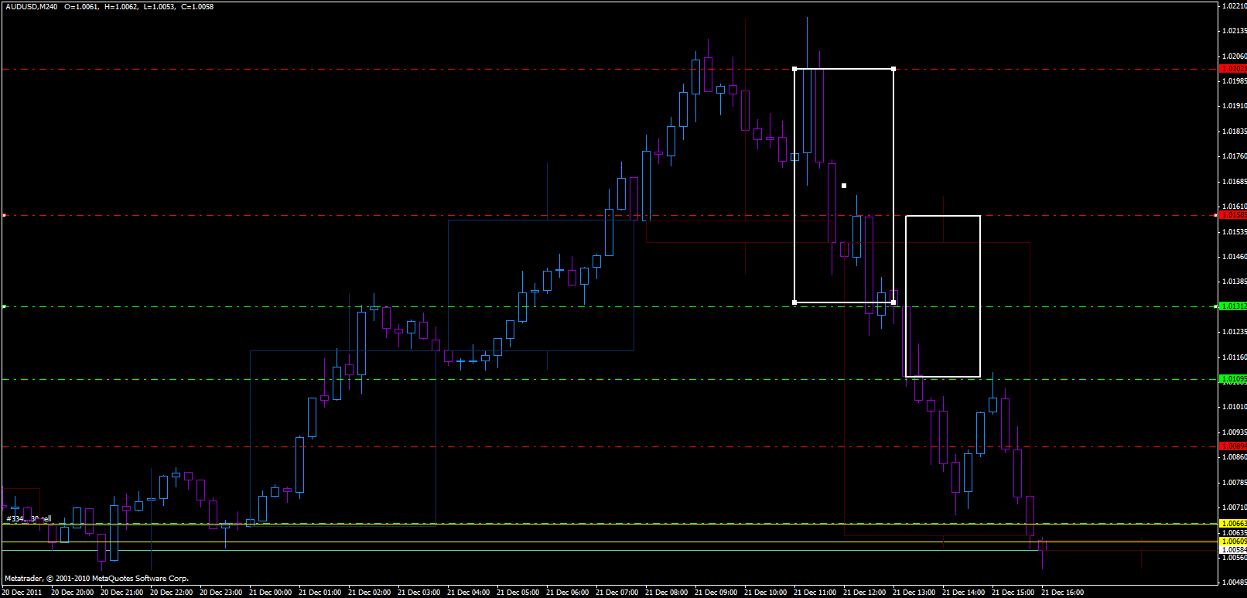Grab the selected rectangle's top-right corner handle

click(x=894, y=69)
